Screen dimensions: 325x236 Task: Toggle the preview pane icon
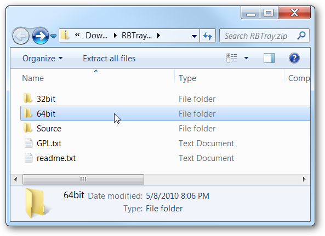(x=269, y=58)
